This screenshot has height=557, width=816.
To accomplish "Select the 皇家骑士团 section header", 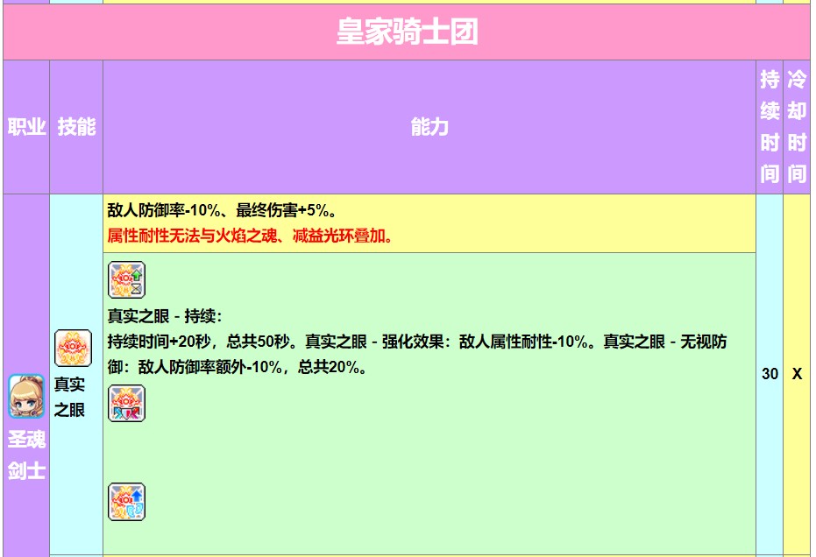I will point(407,33).
